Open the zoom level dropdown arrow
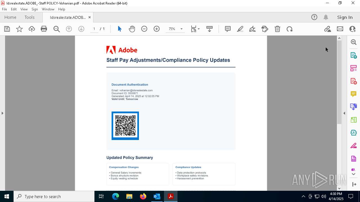360x202 pixels. pyautogui.click(x=181, y=29)
